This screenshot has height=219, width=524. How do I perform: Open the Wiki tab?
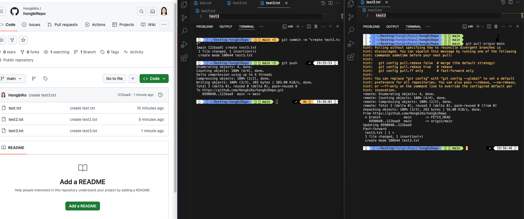[148, 25]
